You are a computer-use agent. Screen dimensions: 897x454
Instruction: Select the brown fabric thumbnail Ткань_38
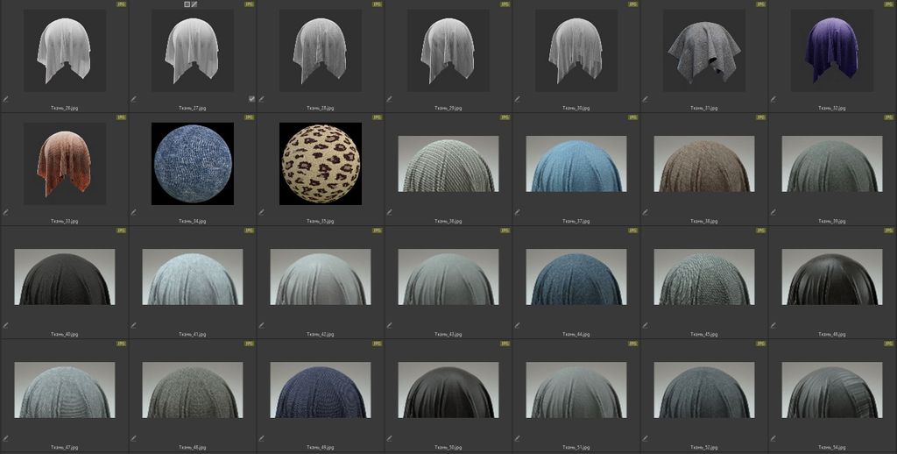[x=703, y=164]
